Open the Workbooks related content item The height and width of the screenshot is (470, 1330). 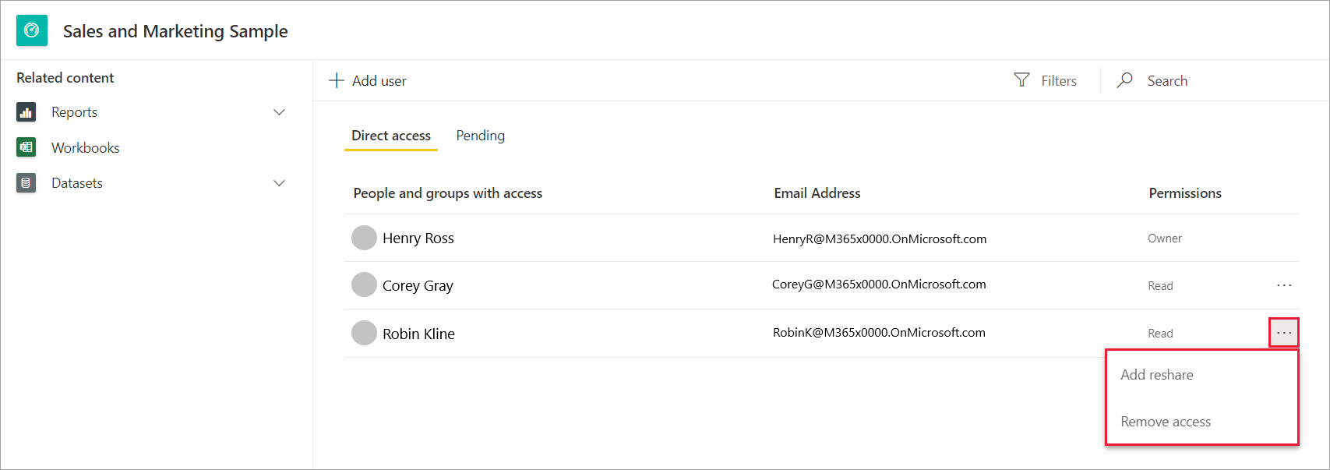click(86, 148)
